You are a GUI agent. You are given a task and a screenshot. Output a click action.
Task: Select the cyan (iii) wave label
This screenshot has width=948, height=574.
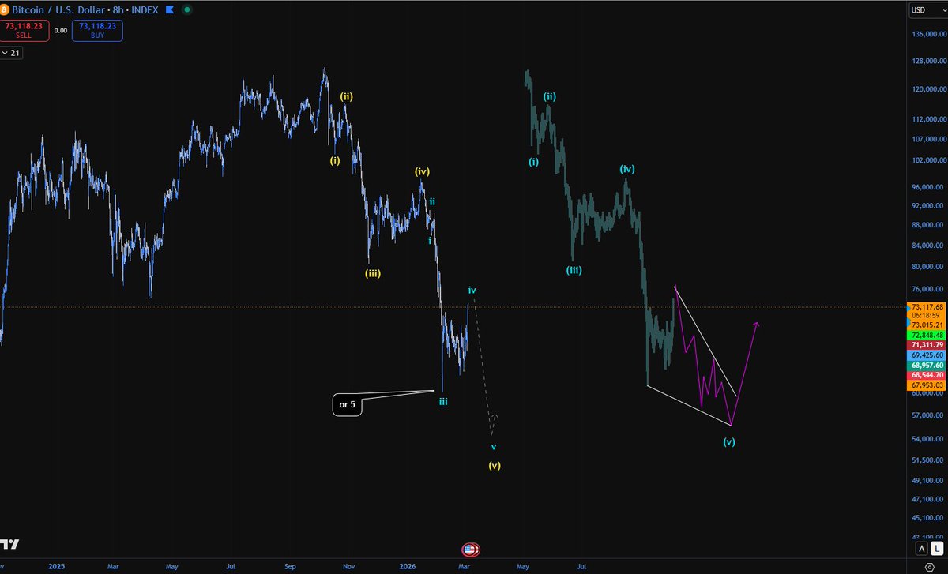point(574,270)
